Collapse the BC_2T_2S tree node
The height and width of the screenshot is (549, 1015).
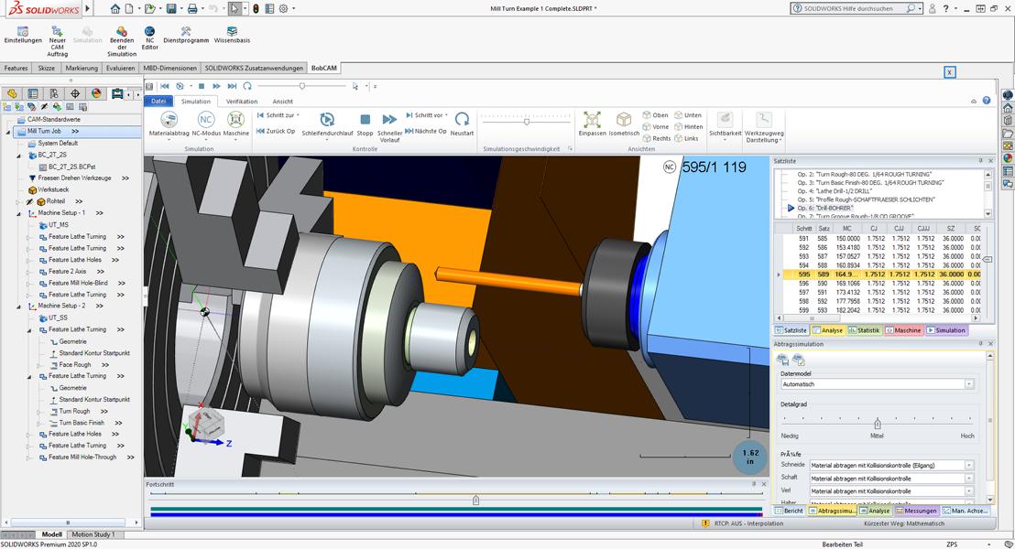click(x=18, y=156)
